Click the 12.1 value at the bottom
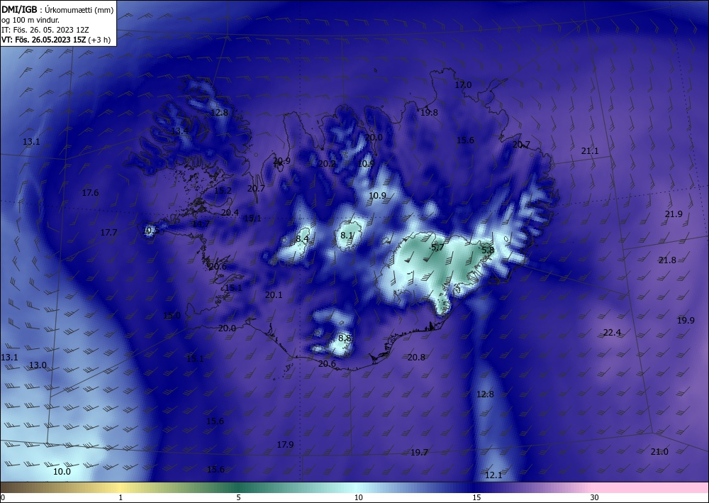This screenshot has width=709, height=503. point(493,475)
